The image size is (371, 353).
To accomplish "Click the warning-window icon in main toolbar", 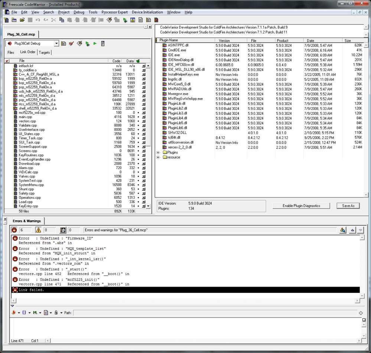I will point(133,20).
